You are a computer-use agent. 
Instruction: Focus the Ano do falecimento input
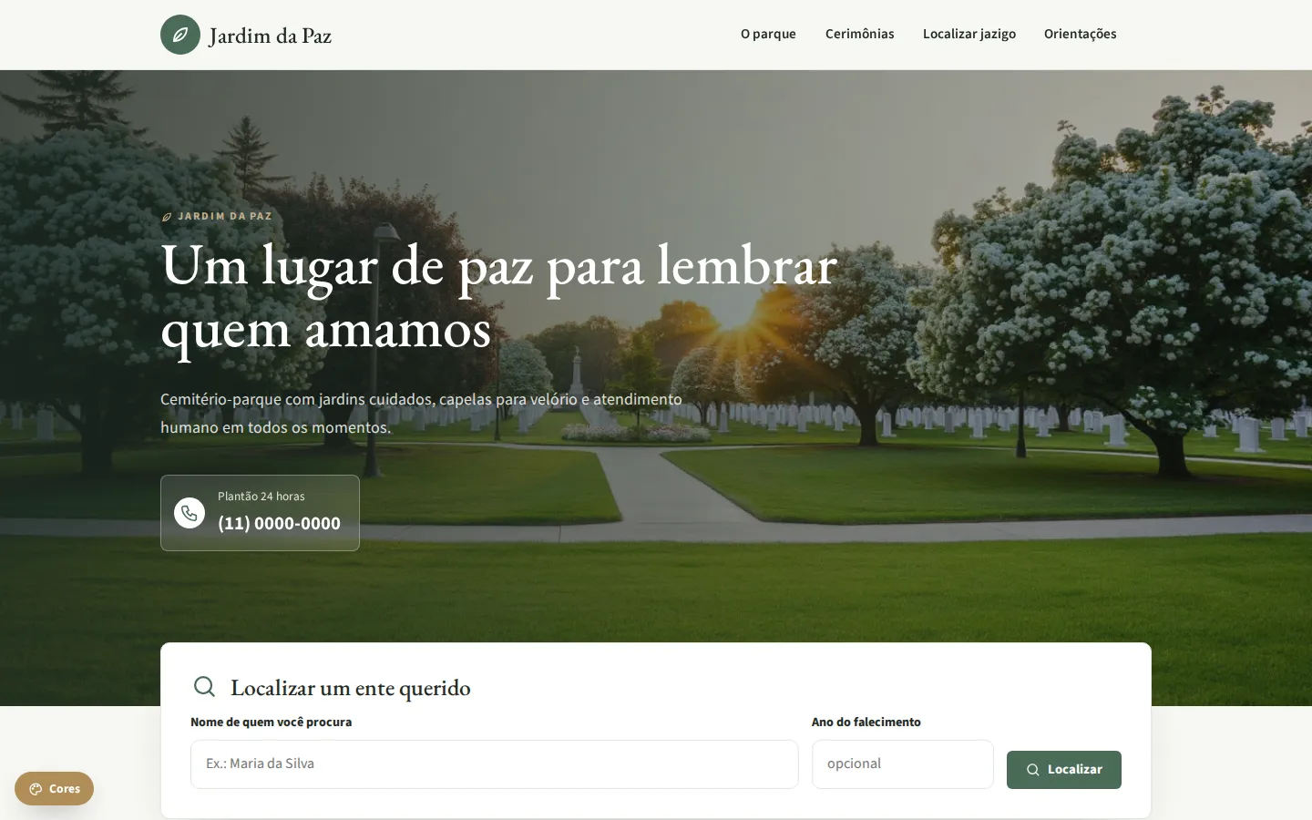(903, 764)
